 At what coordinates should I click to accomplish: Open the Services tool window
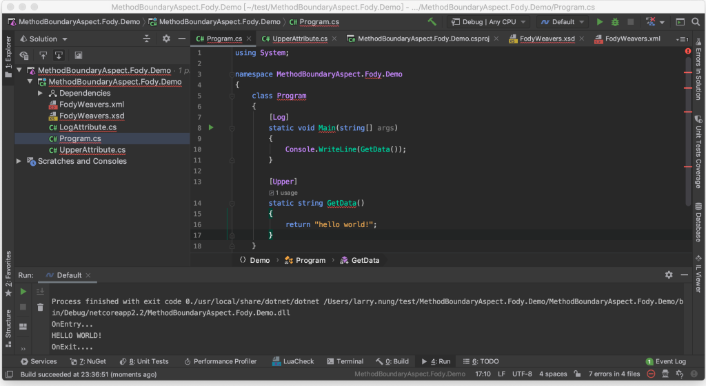tap(39, 361)
